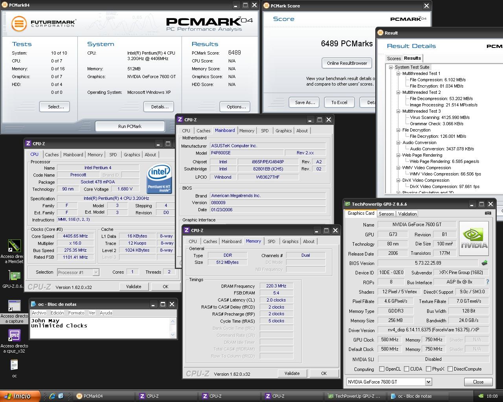Open the Processor #1 selection dropdown
503x402 pixels.
[x=95, y=272]
